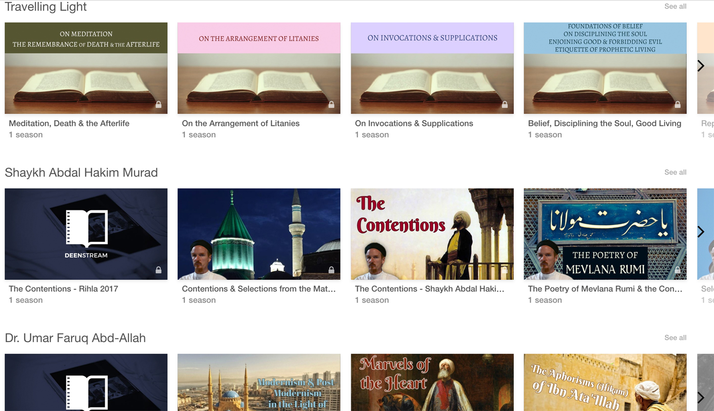Open The Contentions painting thumbnail
Image resolution: width=714 pixels, height=411 pixels.
(x=432, y=234)
